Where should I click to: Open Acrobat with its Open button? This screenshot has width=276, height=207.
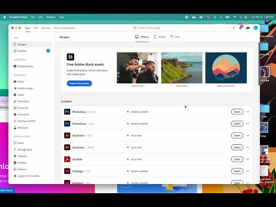pyautogui.click(x=237, y=159)
